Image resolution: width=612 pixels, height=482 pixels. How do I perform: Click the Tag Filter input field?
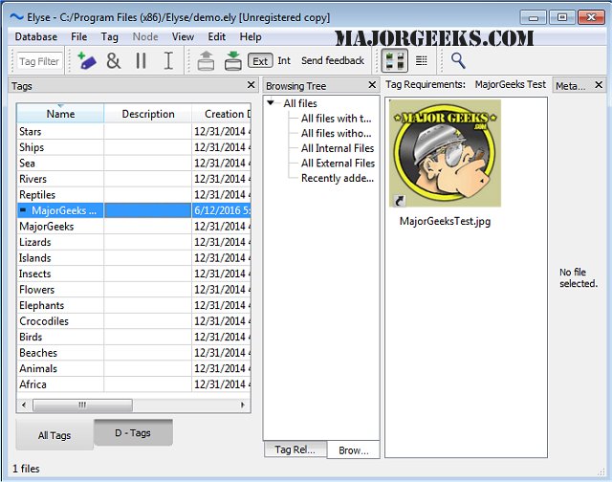pos(39,61)
